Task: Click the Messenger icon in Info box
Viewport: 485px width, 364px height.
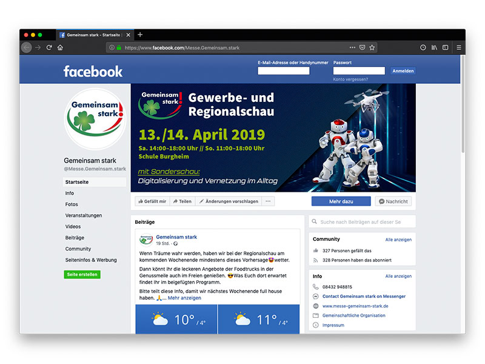Action: [315, 297]
